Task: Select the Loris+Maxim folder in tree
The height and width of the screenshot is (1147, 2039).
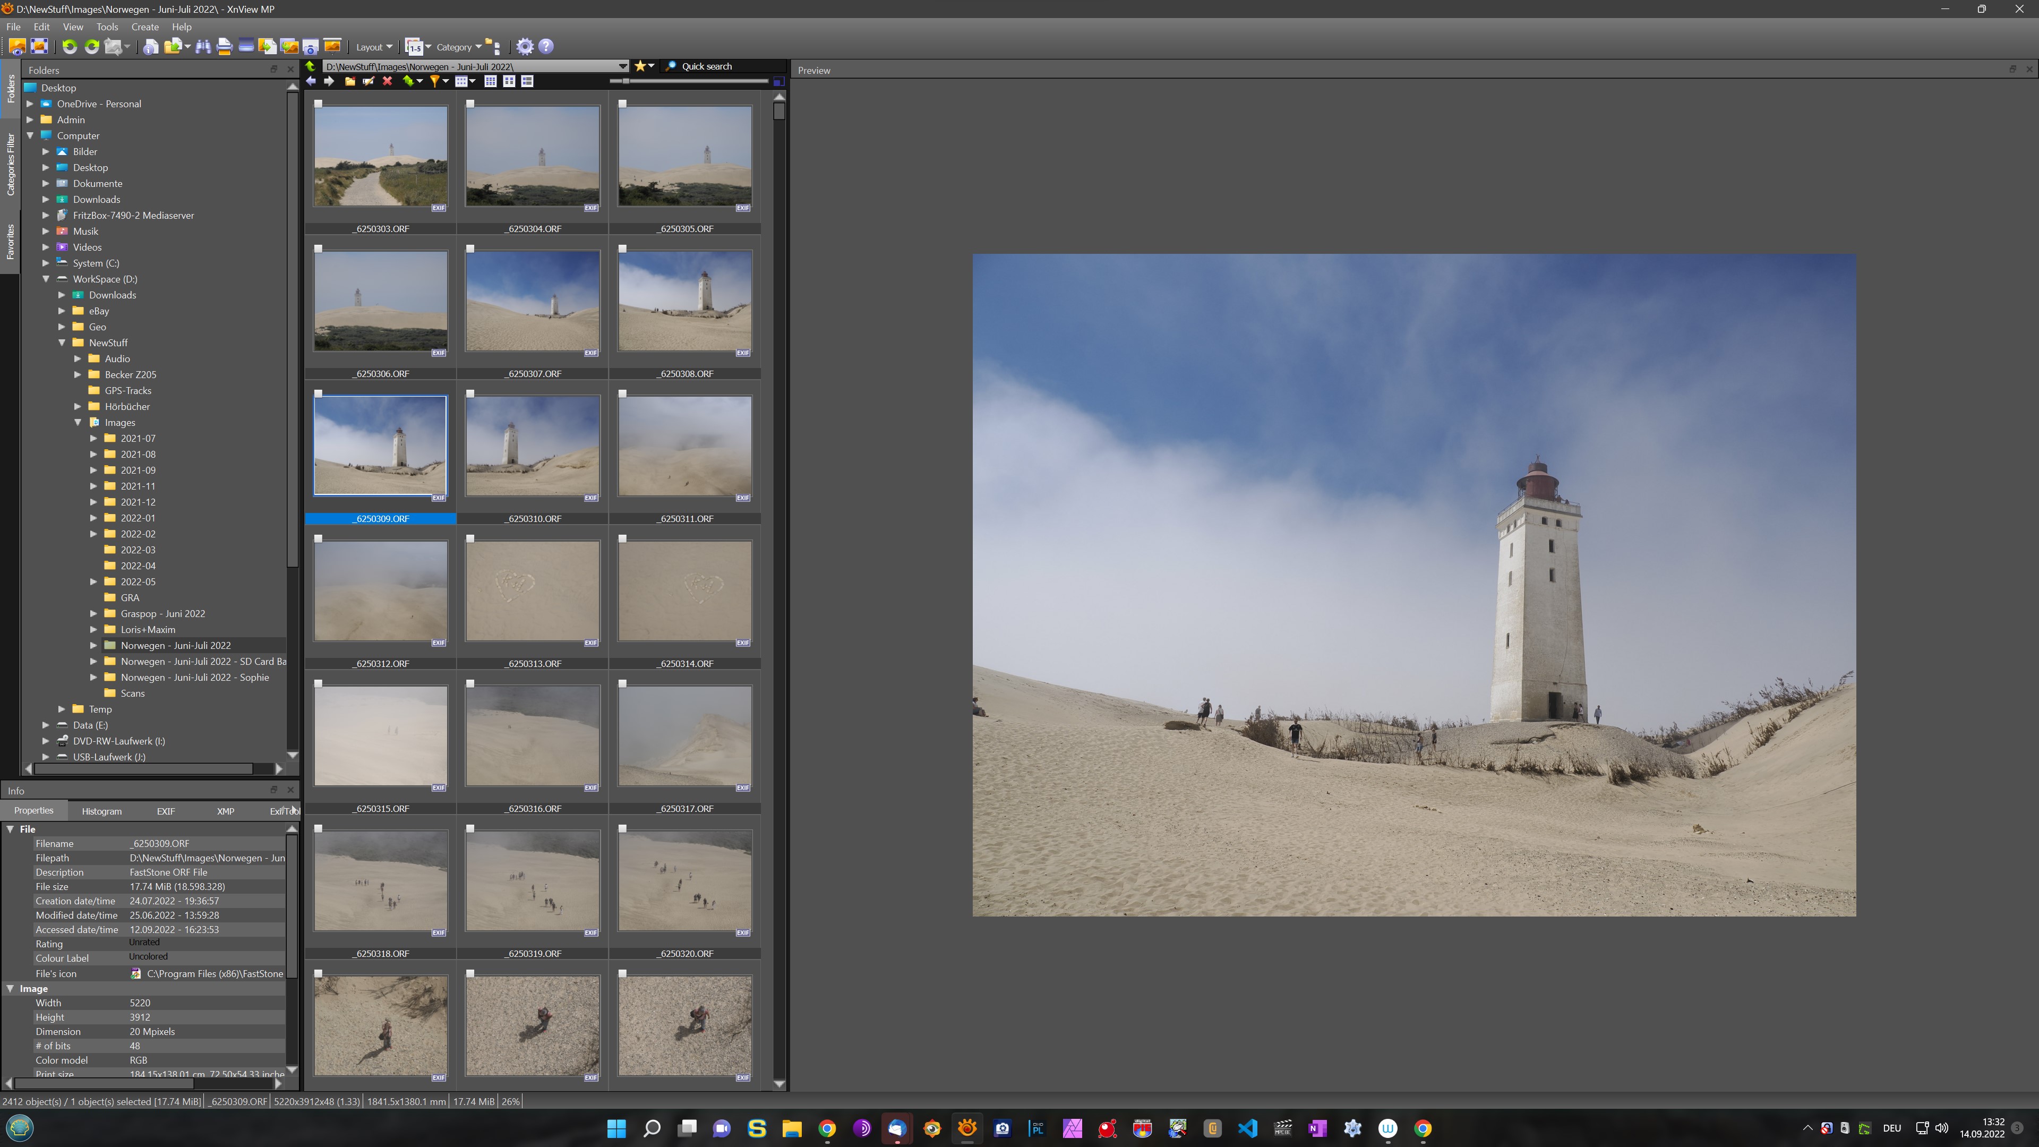Action: 147,629
